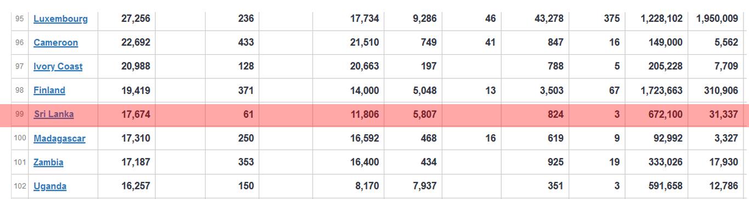The image size is (749, 199).
Task: Open the Luxembourg country link
Action: point(60,19)
